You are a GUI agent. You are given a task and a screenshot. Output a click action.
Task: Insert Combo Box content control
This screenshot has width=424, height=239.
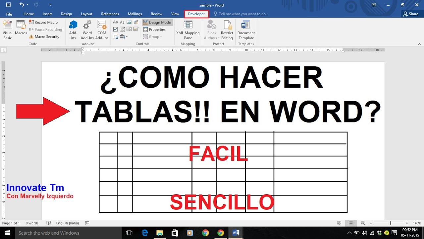(x=122, y=30)
